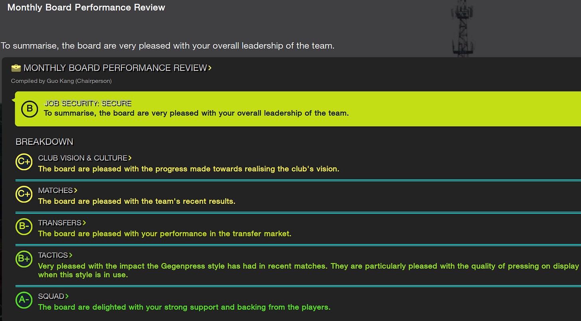The height and width of the screenshot is (321, 581).
Task: Click the Tactics heading text
Action: pos(52,255)
